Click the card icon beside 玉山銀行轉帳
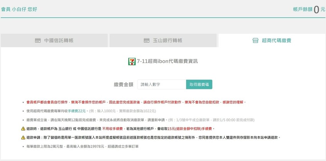 click(147, 41)
